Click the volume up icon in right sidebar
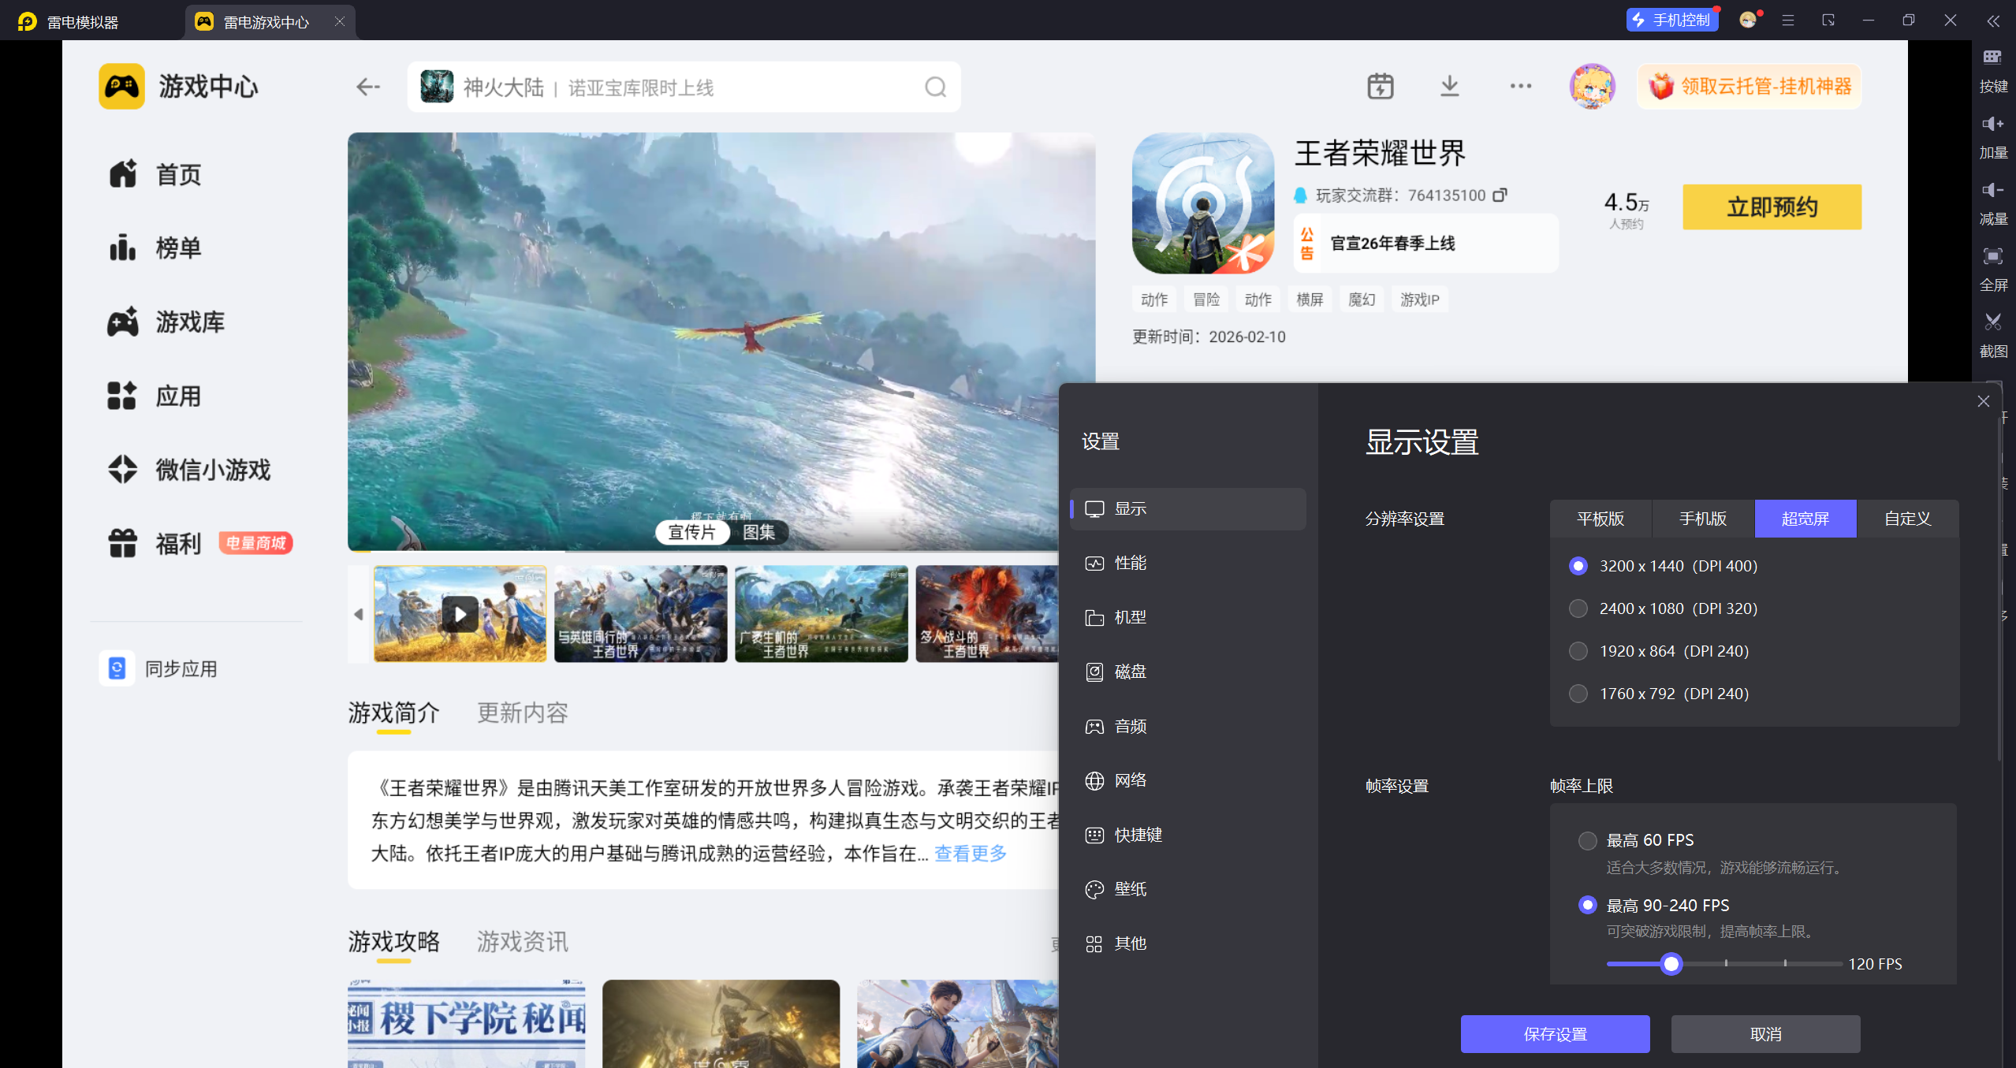This screenshot has height=1068, width=2016. coord(1992,124)
